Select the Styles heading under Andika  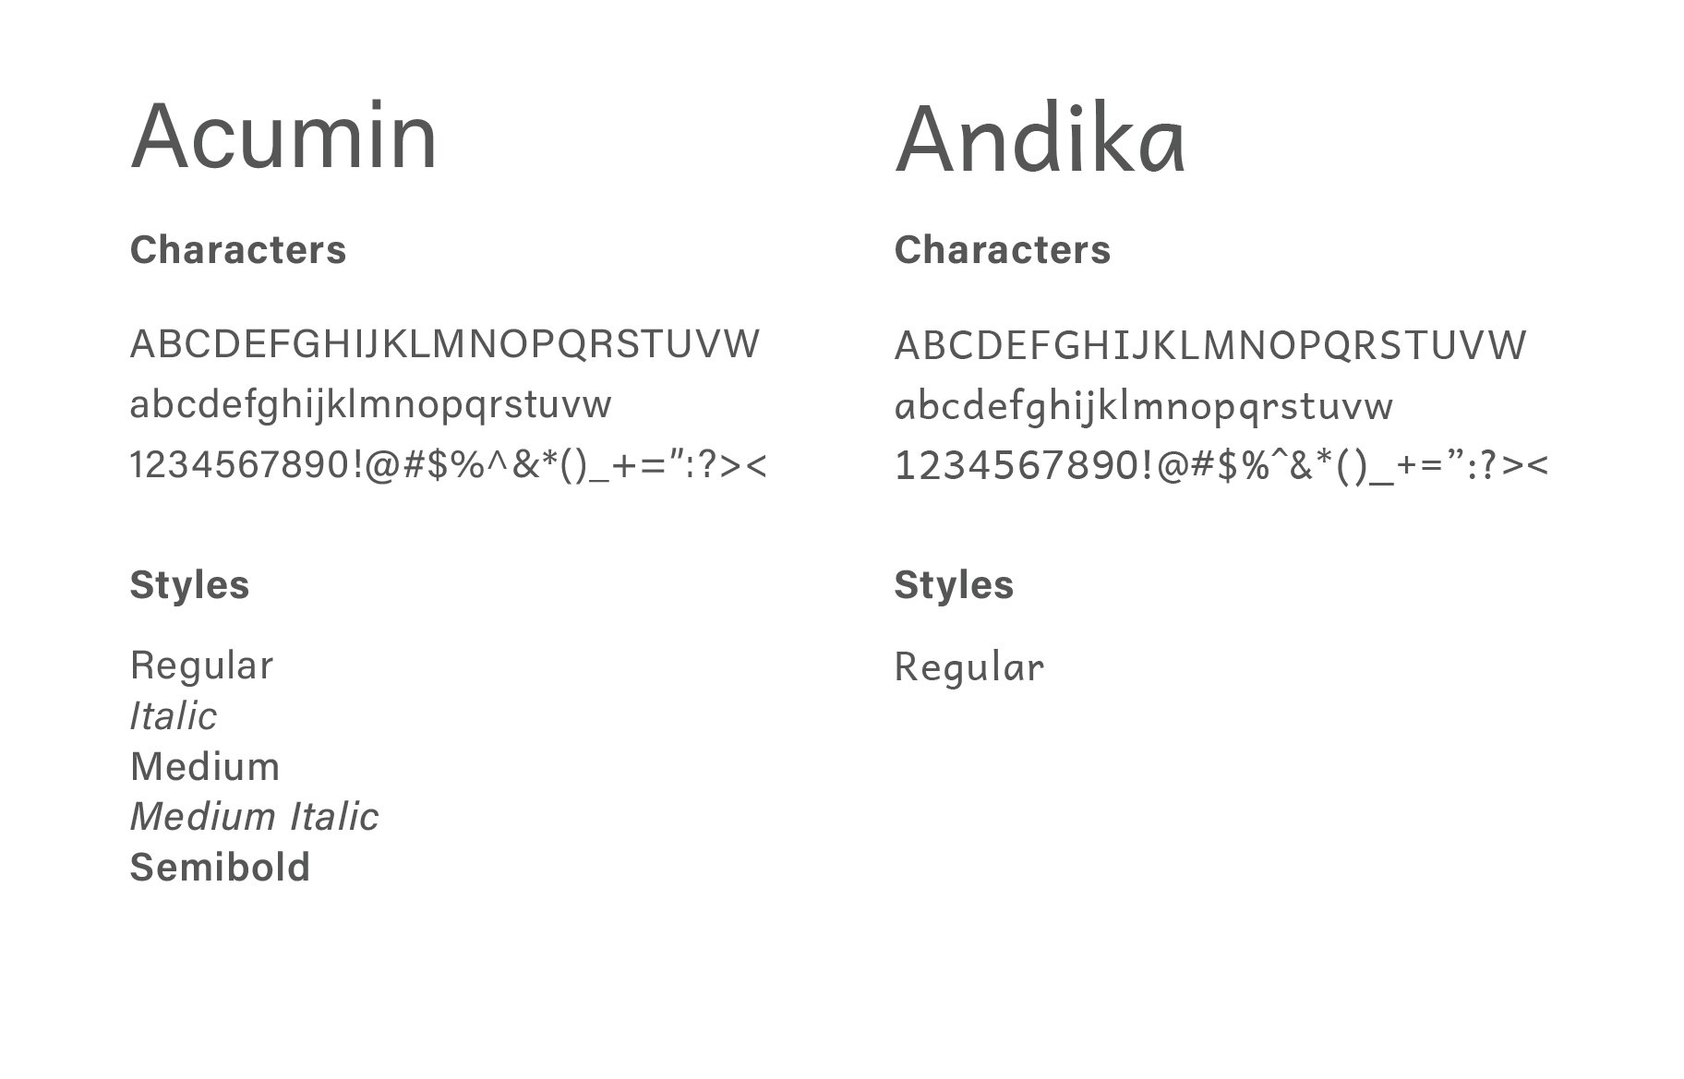[x=954, y=585]
